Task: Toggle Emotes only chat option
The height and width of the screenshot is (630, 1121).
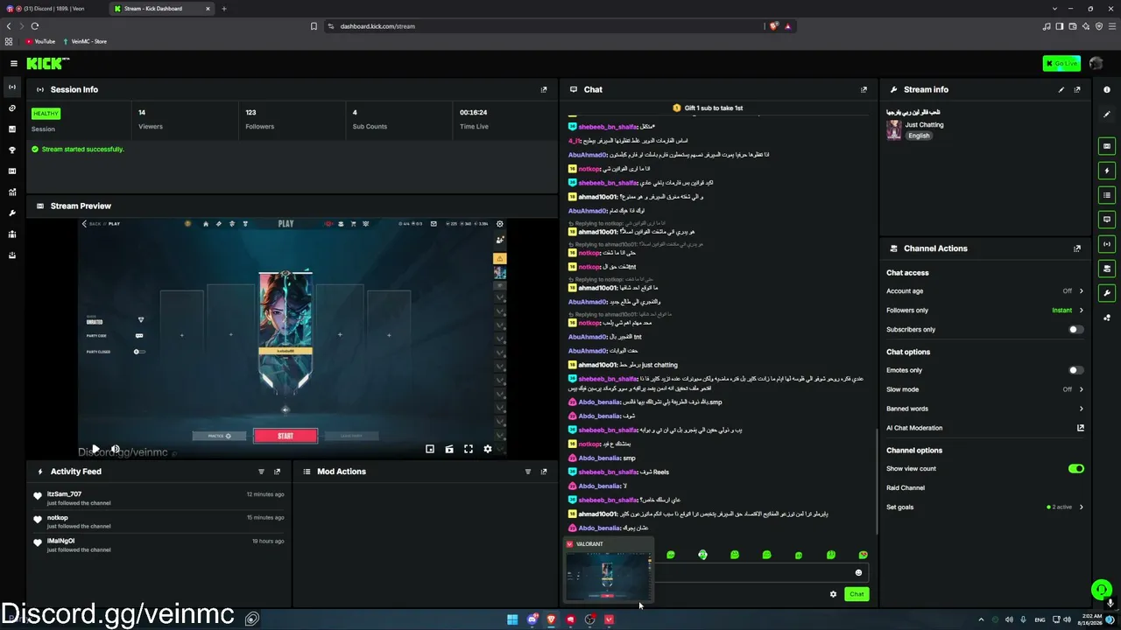Action: click(1075, 370)
